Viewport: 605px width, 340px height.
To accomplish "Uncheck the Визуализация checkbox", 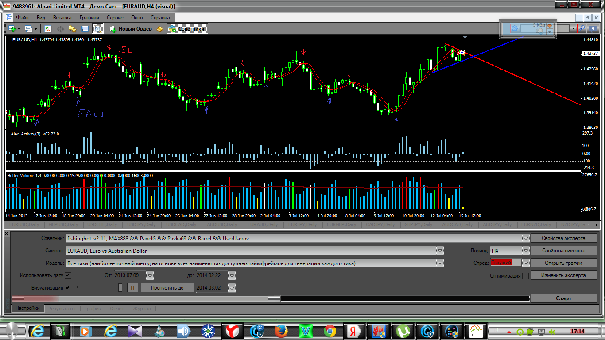I will pos(68,288).
